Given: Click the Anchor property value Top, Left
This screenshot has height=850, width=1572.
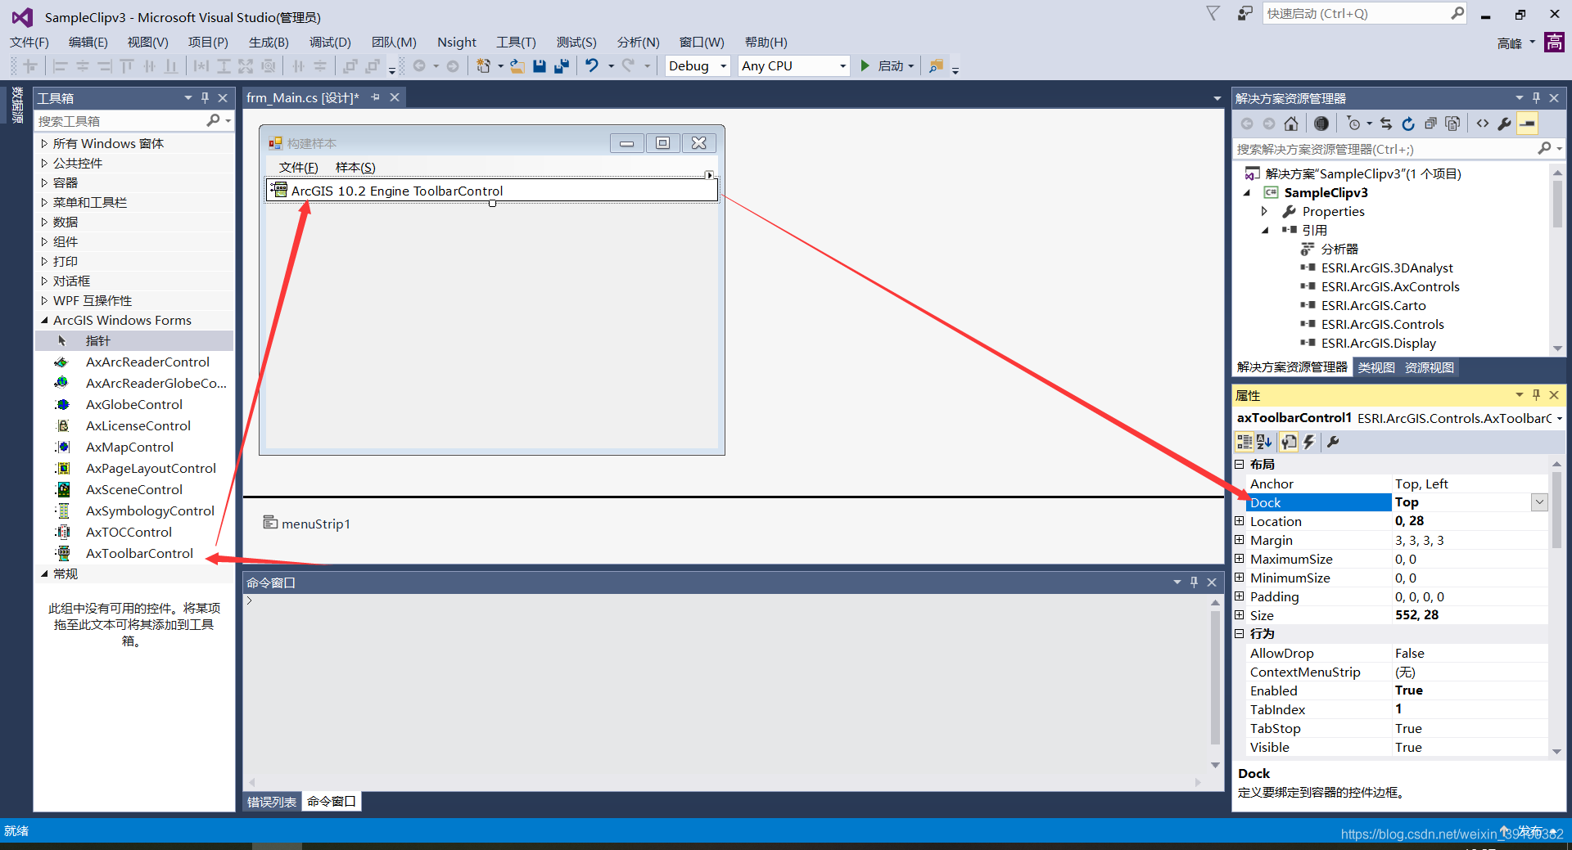Looking at the screenshot, I should point(1421,483).
